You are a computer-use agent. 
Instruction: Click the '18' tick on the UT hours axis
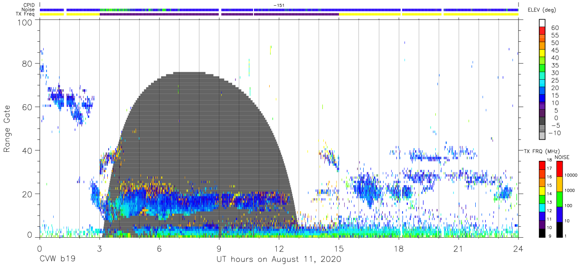tap(398, 249)
